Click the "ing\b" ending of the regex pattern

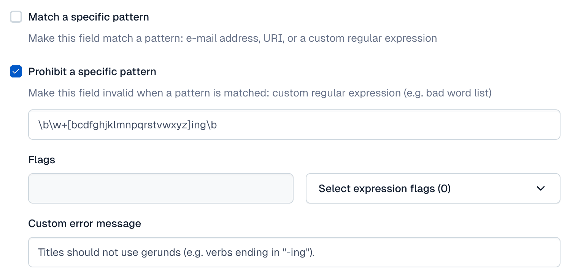coord(203,125)
